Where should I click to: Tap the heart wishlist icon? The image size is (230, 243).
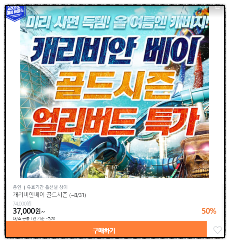[x=217, y=230]
